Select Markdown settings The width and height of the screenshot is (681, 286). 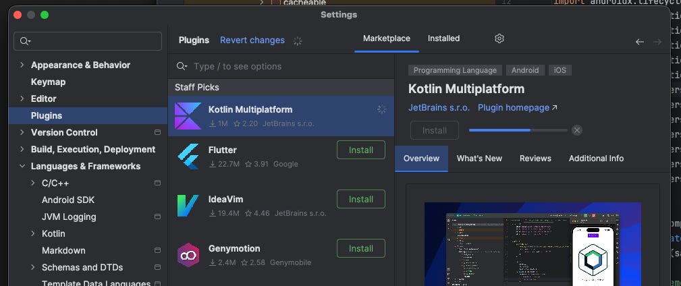63,250
